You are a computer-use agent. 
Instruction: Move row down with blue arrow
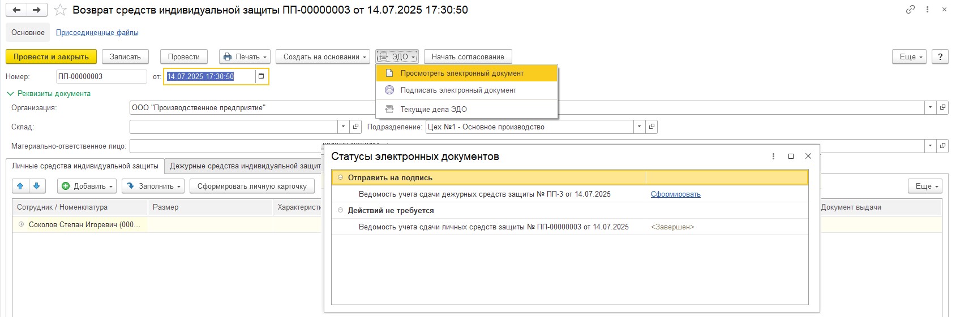tap(37, 186)
